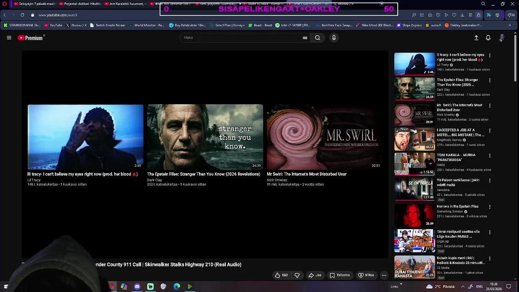Play end-screen Epstein Files stranger thumbnail
519x292 pixels.
point(205,137)
